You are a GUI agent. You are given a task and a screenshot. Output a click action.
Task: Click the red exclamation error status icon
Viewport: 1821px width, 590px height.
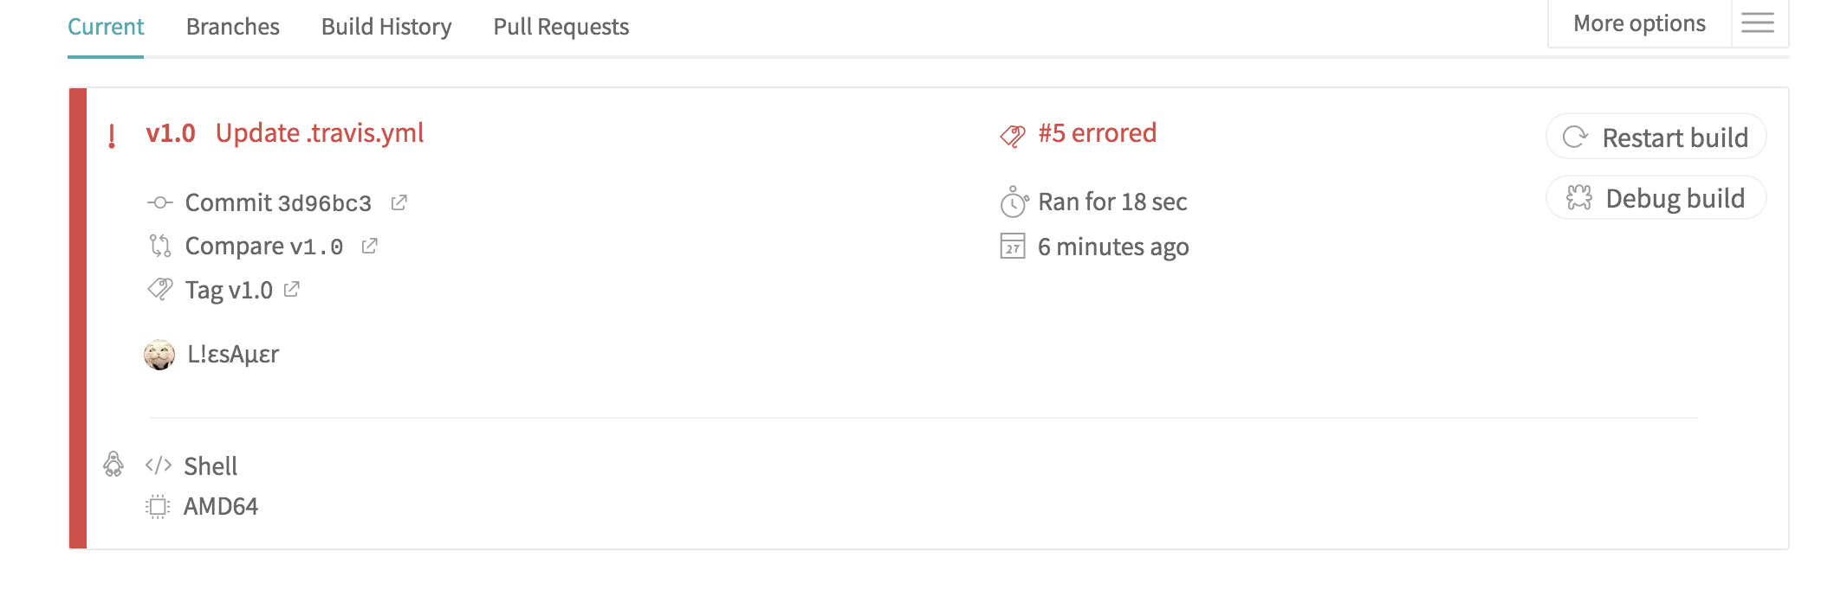coord(112,136)
